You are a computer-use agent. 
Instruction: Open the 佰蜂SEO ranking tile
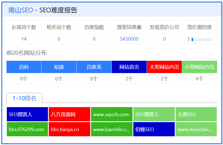154,129
